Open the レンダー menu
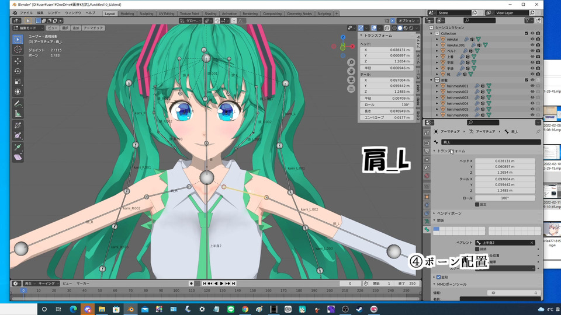Screen dimensions: 561x315 [x=54, y=13]
